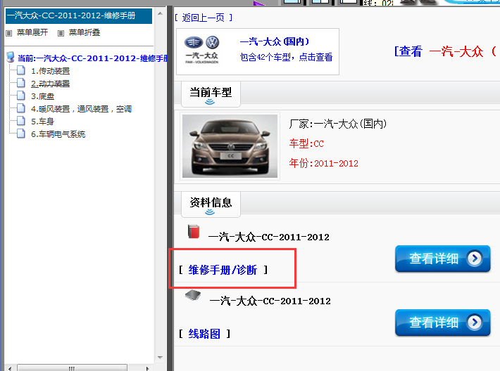Click 菜单折叠 to collapse all menus
This screenshot has width=500, height=371.
[x=85, y=32]
